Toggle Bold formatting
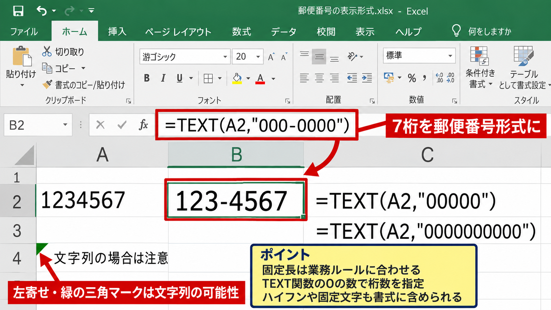Viewport: 551px width, 310px height. 147,78
